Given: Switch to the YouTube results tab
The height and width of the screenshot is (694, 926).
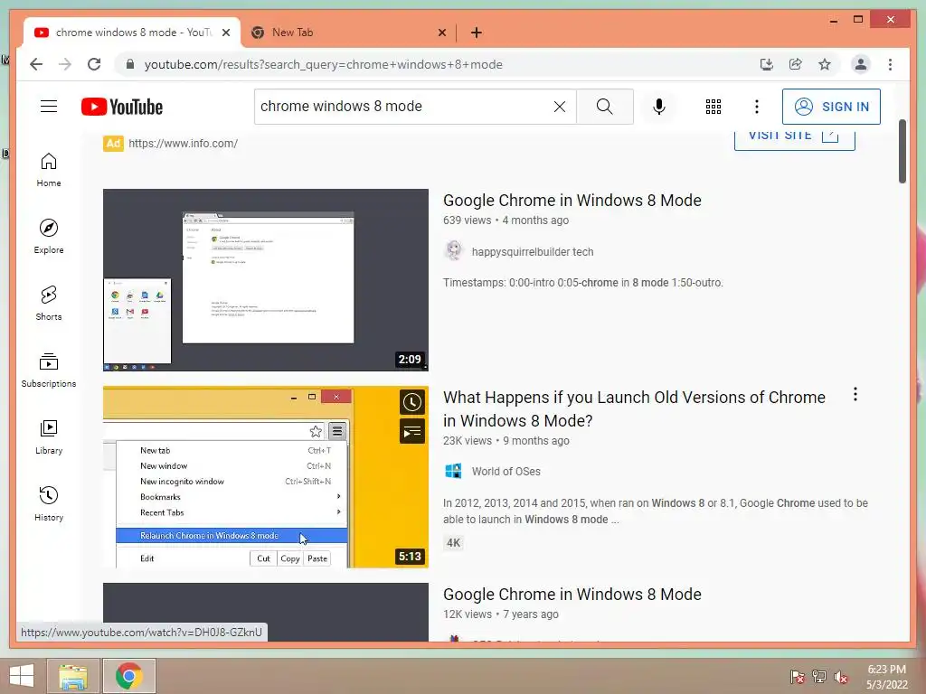Looking at the screenshot, I should (x=132, y=33).
